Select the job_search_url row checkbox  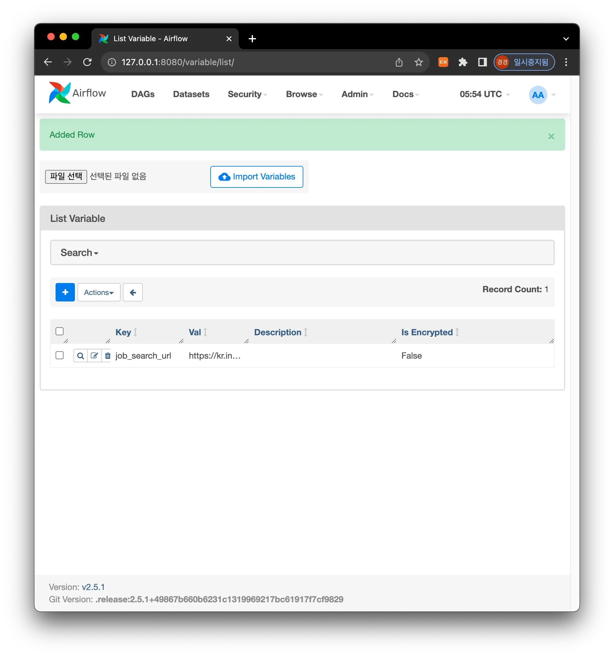[60, 355]
